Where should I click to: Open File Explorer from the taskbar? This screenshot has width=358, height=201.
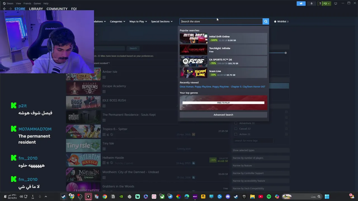pos(252,197)
